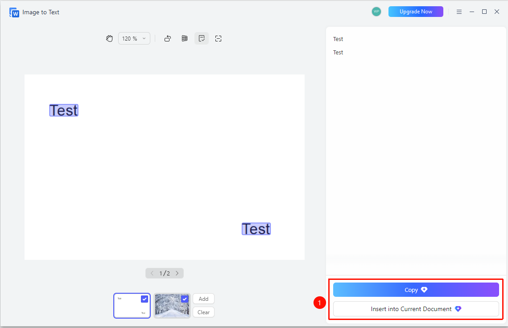Click the Clear button
This screenshot has height=328, width=508.
pyautogui.click(x=203, y=312)
